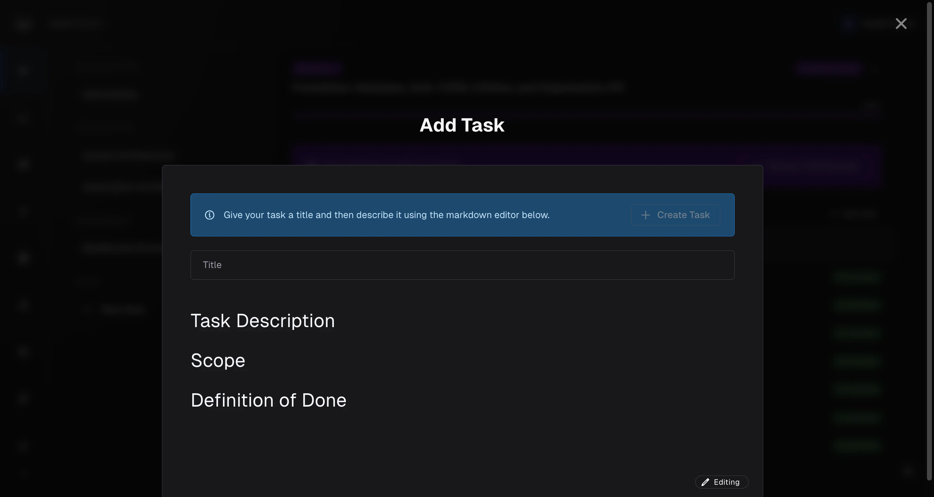Place cursor in Definition of Done heading
This screenshot has height=497, width=934.
click(269, 400)
